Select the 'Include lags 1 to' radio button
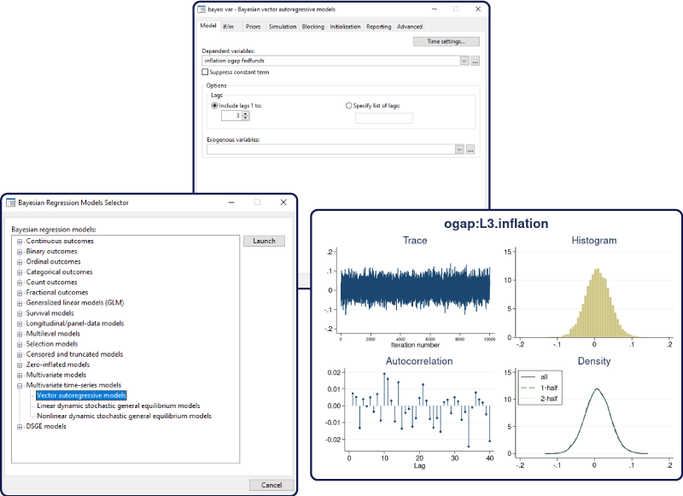Viewport: 683px width, 496px height. pyautogui.click(x=213, y=105)
